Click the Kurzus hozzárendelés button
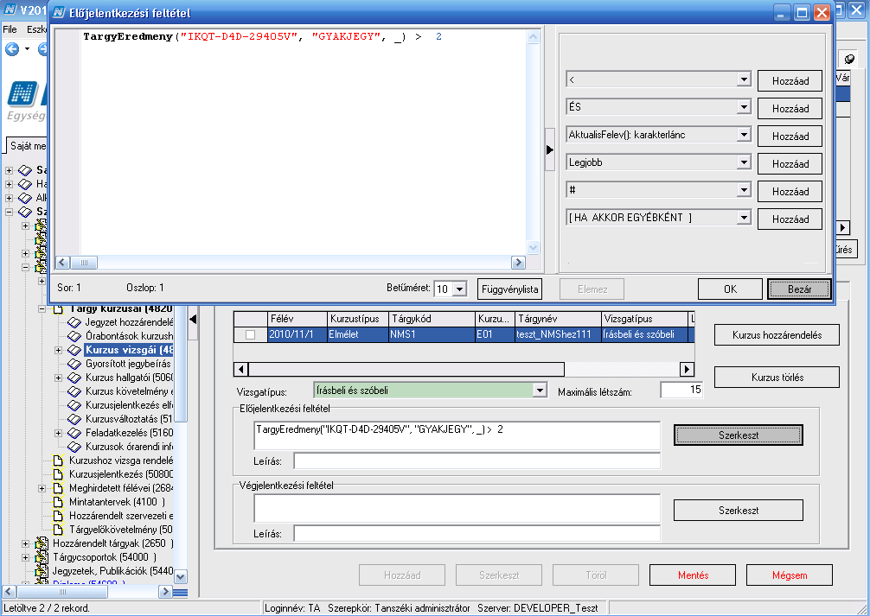Screen dimensions: 870x616 [777, 335]
